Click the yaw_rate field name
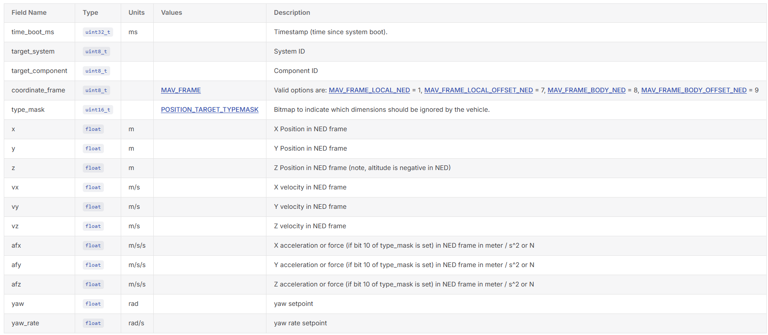The width and height of the screenshot is (768, 335). pyautogui.click(x=25, y=323)
